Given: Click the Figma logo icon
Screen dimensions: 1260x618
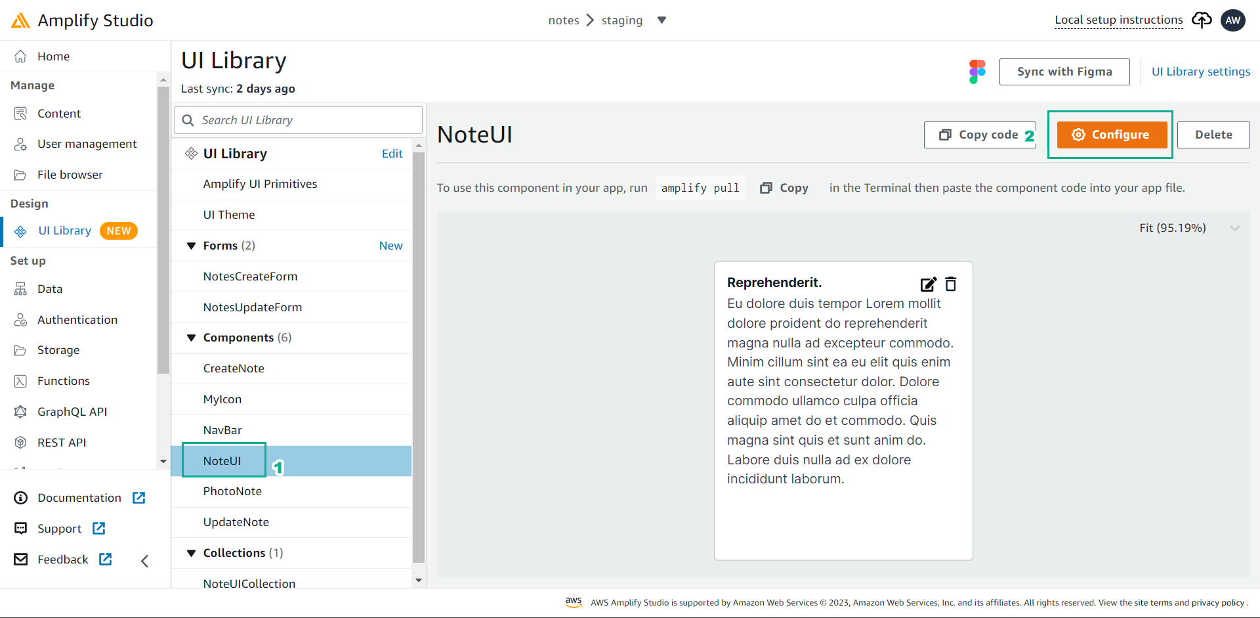Looking at the screenshot, I should [977, 72].
